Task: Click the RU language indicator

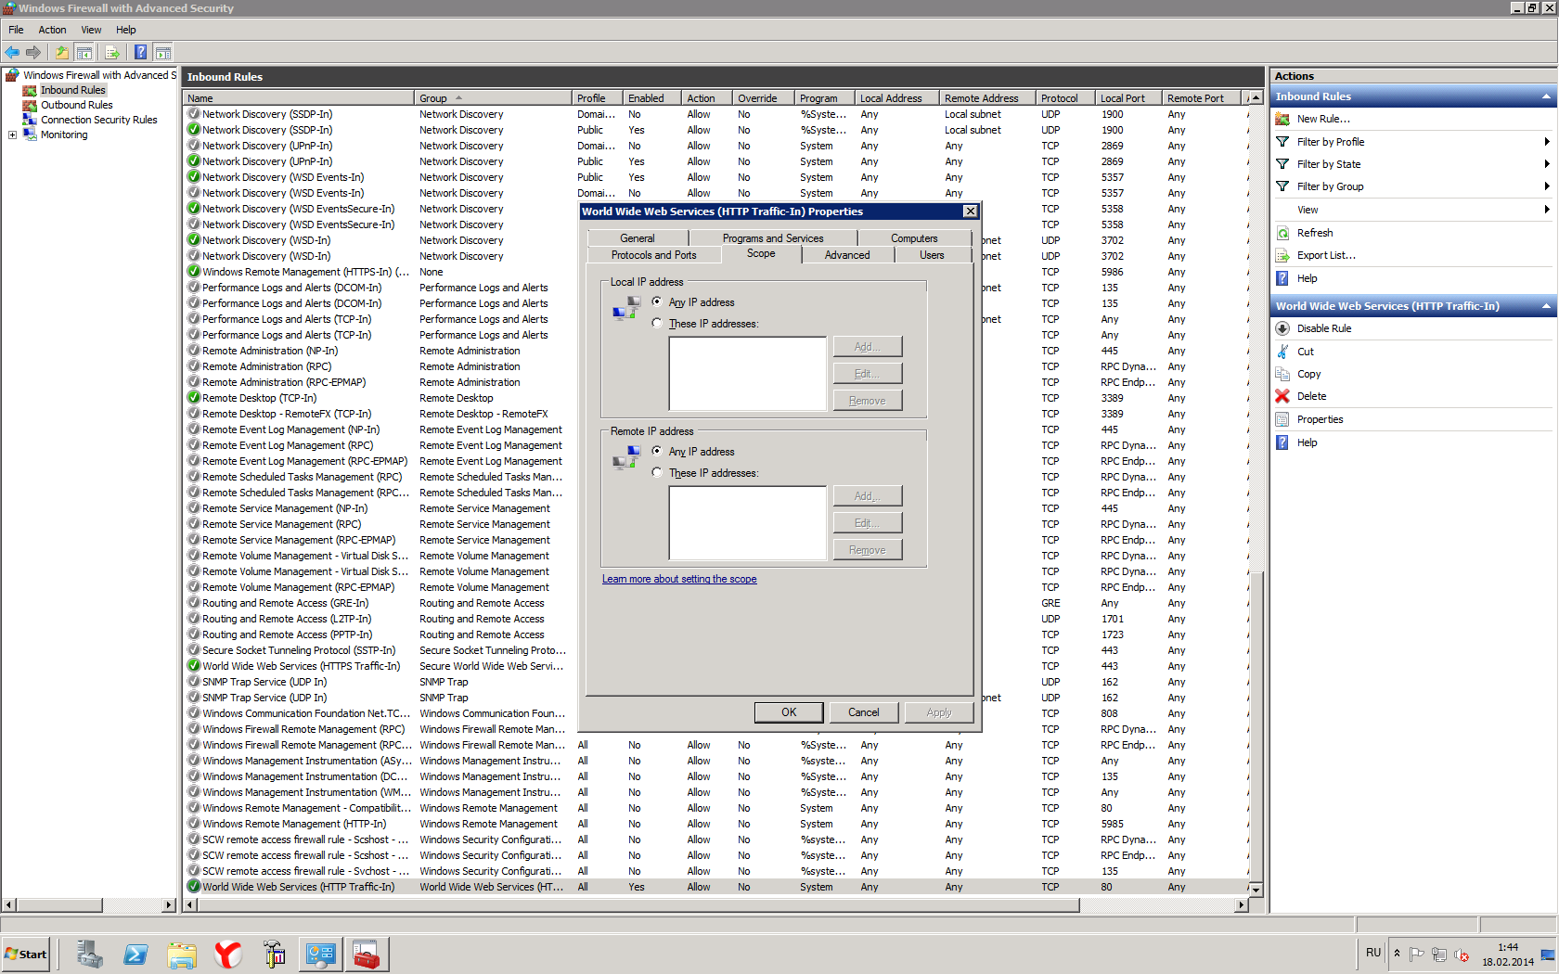Action: coord(1373,953)
